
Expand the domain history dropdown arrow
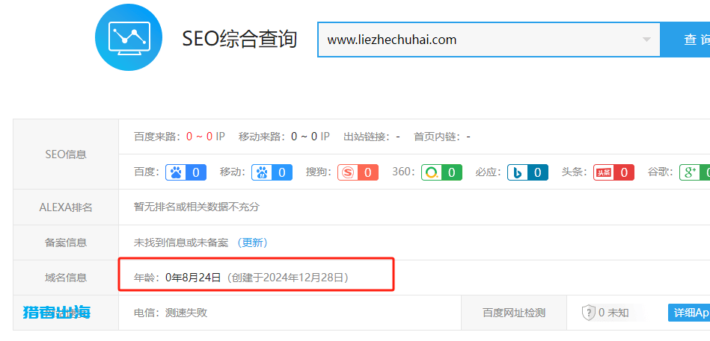tap(646, 40)
